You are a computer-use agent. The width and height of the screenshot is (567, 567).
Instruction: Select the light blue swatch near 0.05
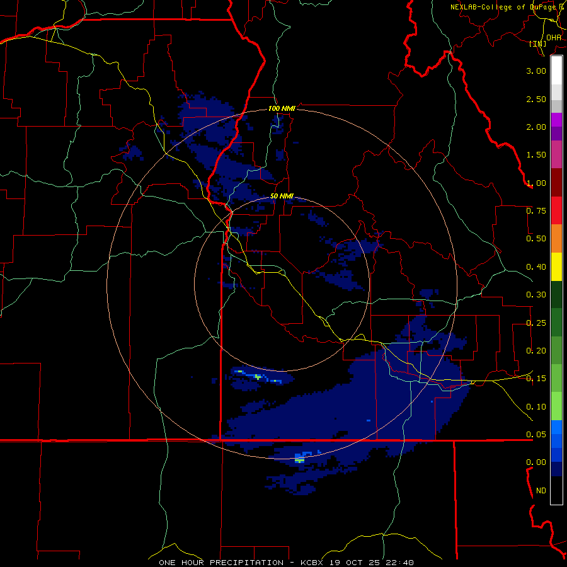[x=556, y=427]
